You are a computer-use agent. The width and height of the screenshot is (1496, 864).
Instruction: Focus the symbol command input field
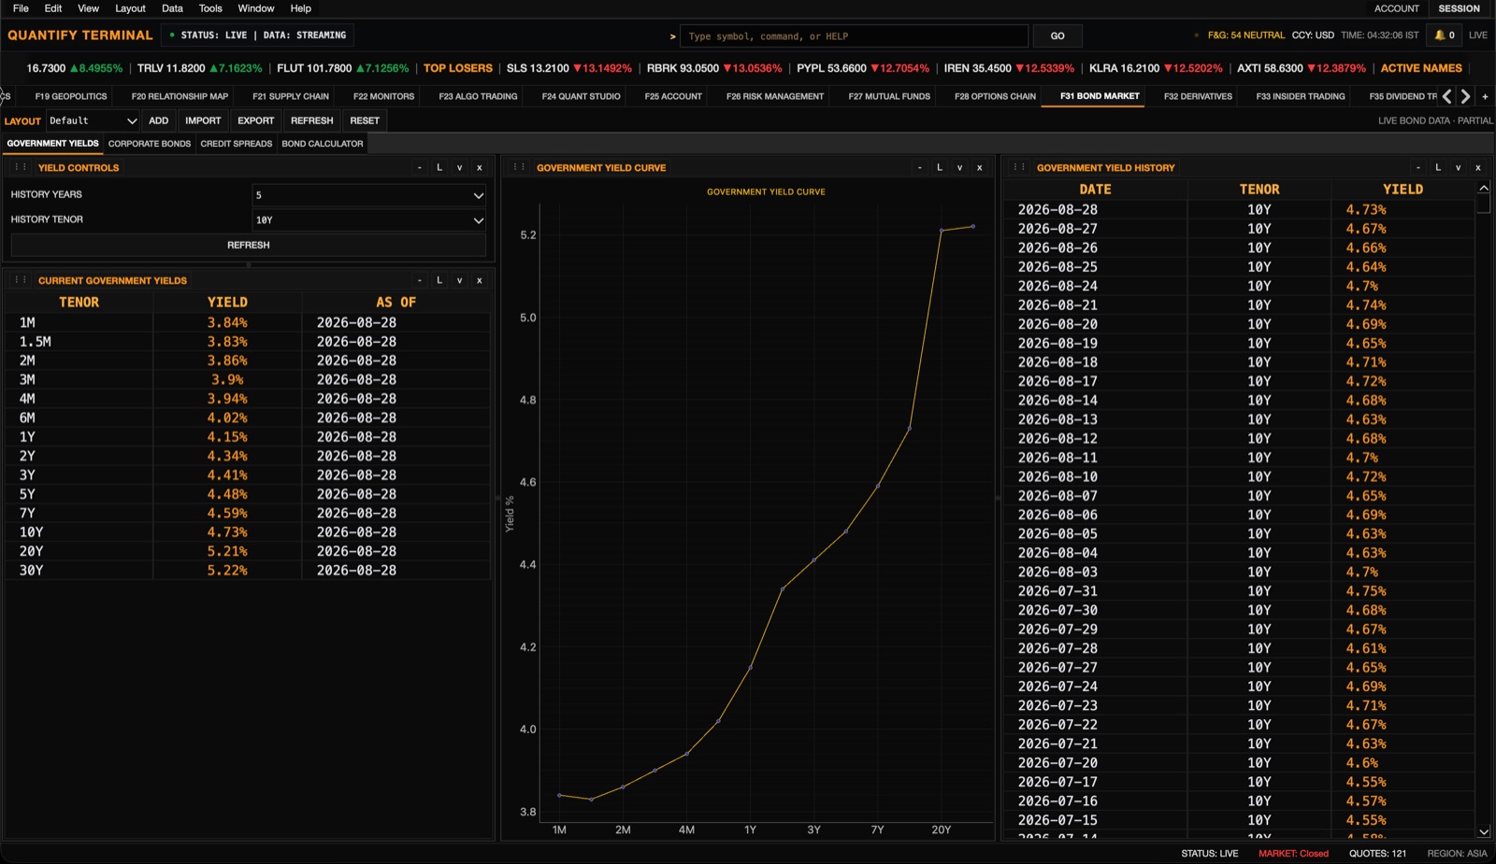tap(854, 36)
